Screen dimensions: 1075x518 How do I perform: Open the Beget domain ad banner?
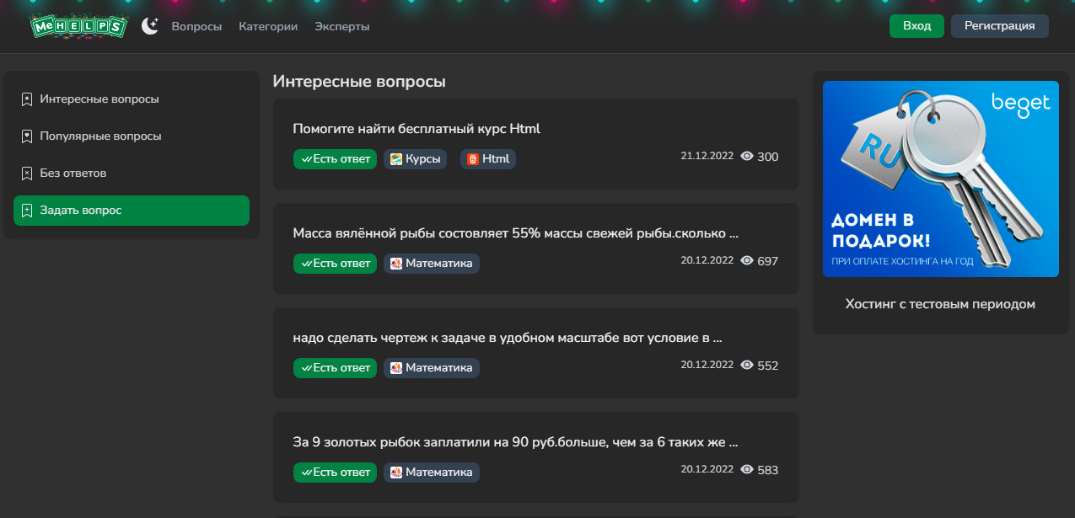point(940,179)
